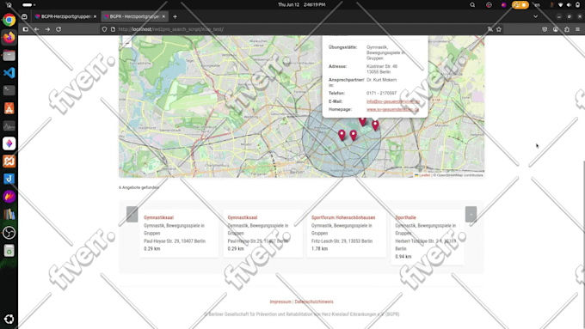Open the Files app in the dock
Image resolution: width=585 pixels, height=329 pixels.
(x=9, y=56)
